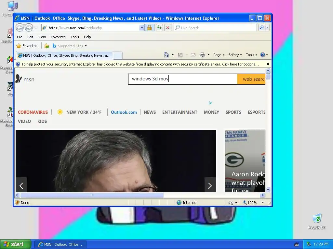Open the KIDS section link
This screenshot has width=333, height=249.
42,121
